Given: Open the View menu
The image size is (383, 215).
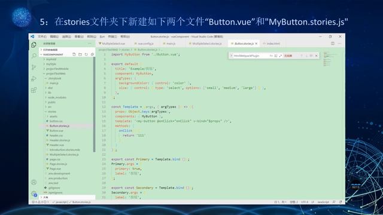Looking at the screenshot, I should click(x=79, y=36).
